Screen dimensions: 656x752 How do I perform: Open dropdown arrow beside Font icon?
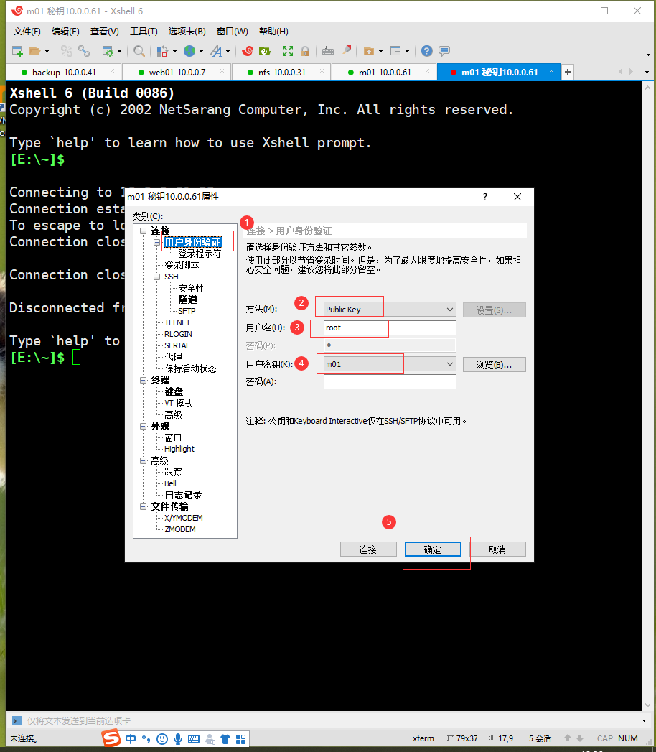point(228,51)
